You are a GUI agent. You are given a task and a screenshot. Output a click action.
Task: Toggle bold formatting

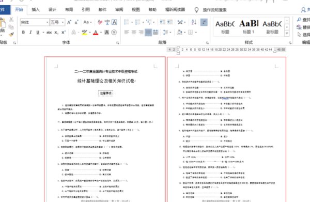23,32
